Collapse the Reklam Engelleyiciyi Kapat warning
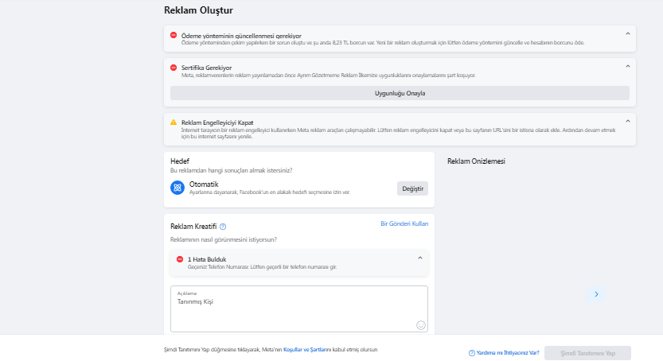 pos(628,121)
